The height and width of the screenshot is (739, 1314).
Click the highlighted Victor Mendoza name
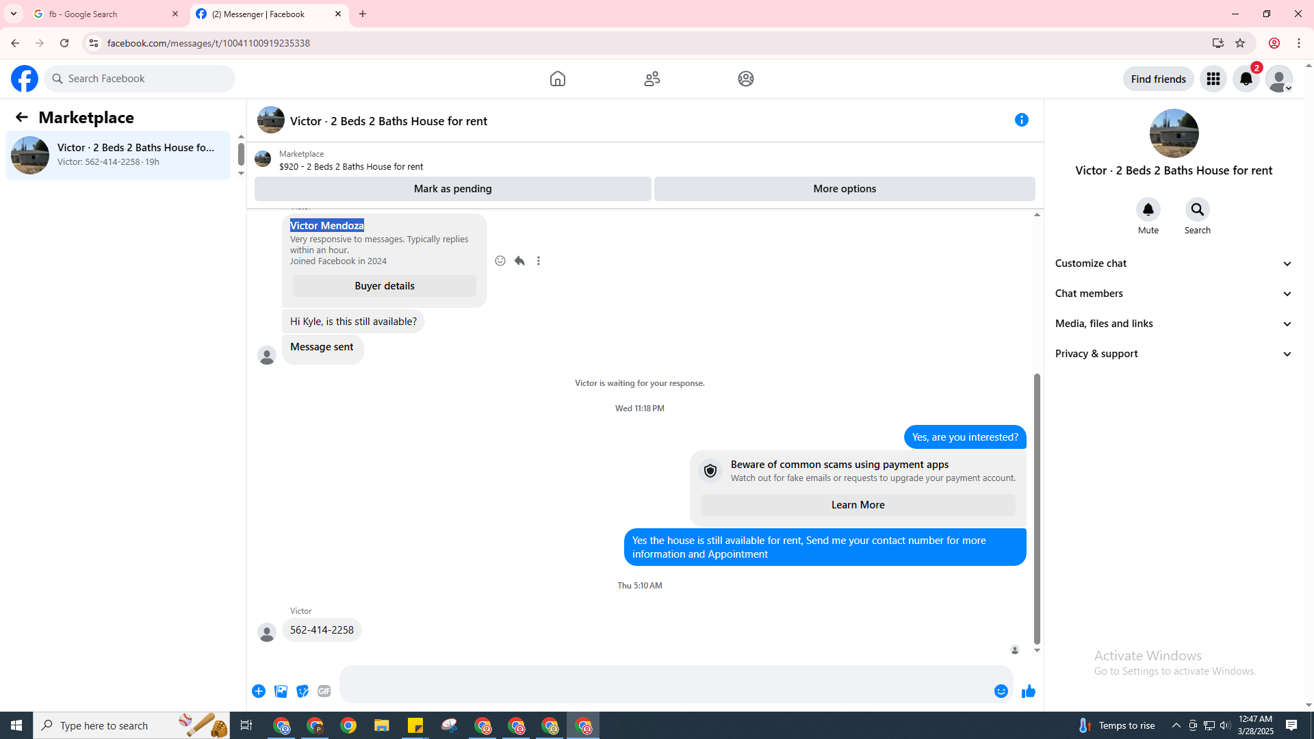[327, 225]
